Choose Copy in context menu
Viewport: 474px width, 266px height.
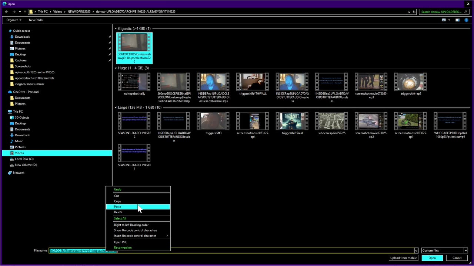(x=138, y=201)
